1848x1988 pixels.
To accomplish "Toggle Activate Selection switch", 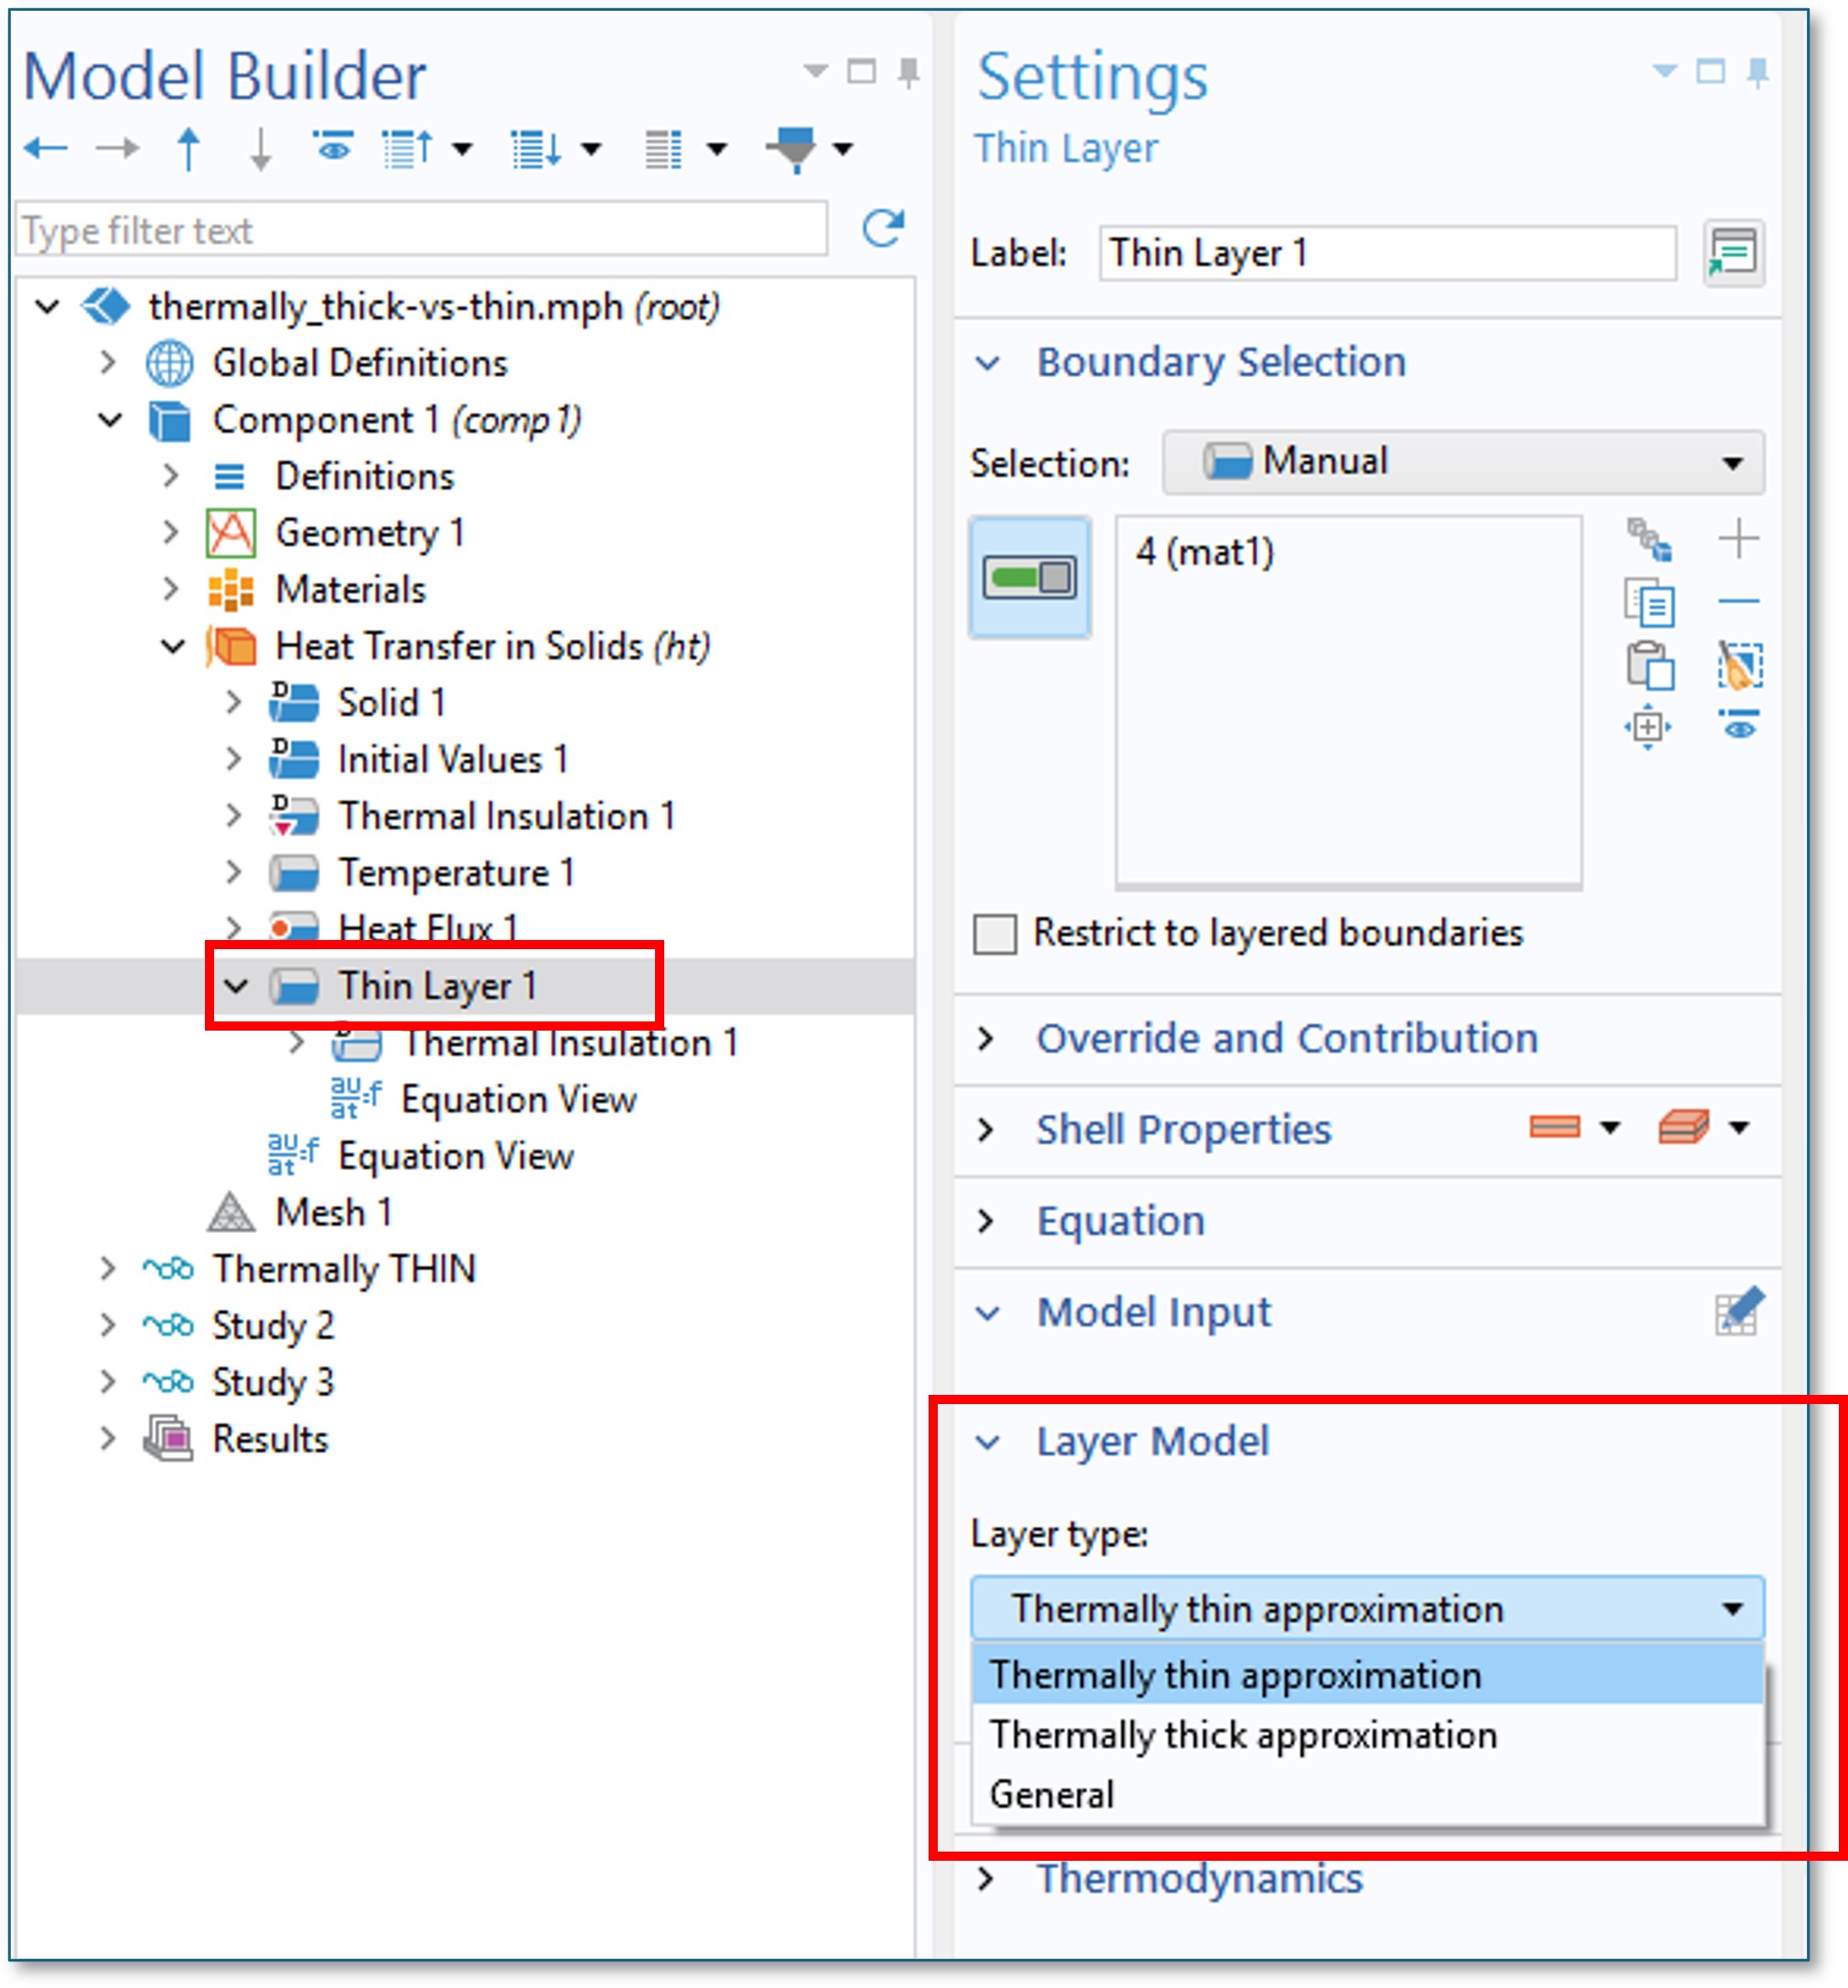I will pyautogui.click(x=1029, y=577).
